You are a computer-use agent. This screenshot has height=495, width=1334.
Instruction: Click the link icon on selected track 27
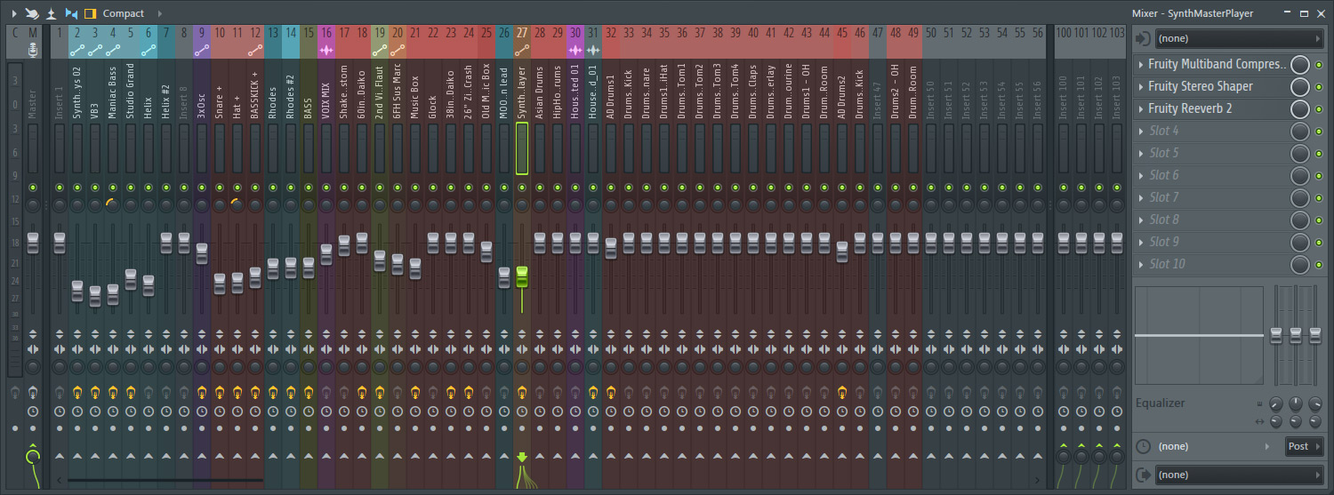(522, 51)
